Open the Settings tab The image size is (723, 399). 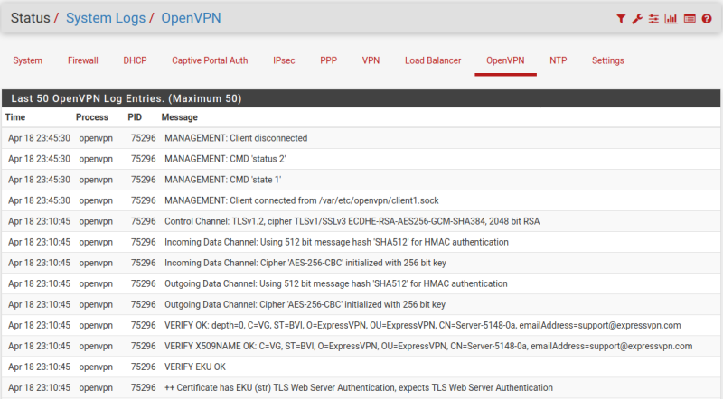[607, 60]
